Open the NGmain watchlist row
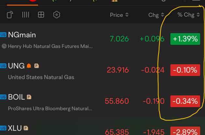The height and width of the screenshot is (135, 205). [x=102, y=39]
